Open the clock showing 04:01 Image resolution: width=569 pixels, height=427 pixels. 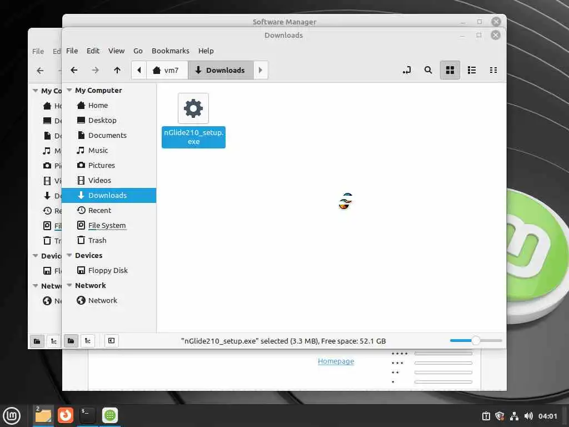click(x=547, y=416)
